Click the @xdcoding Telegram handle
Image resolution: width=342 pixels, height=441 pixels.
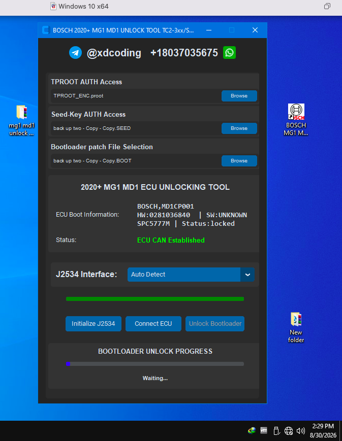pos(114,53)
